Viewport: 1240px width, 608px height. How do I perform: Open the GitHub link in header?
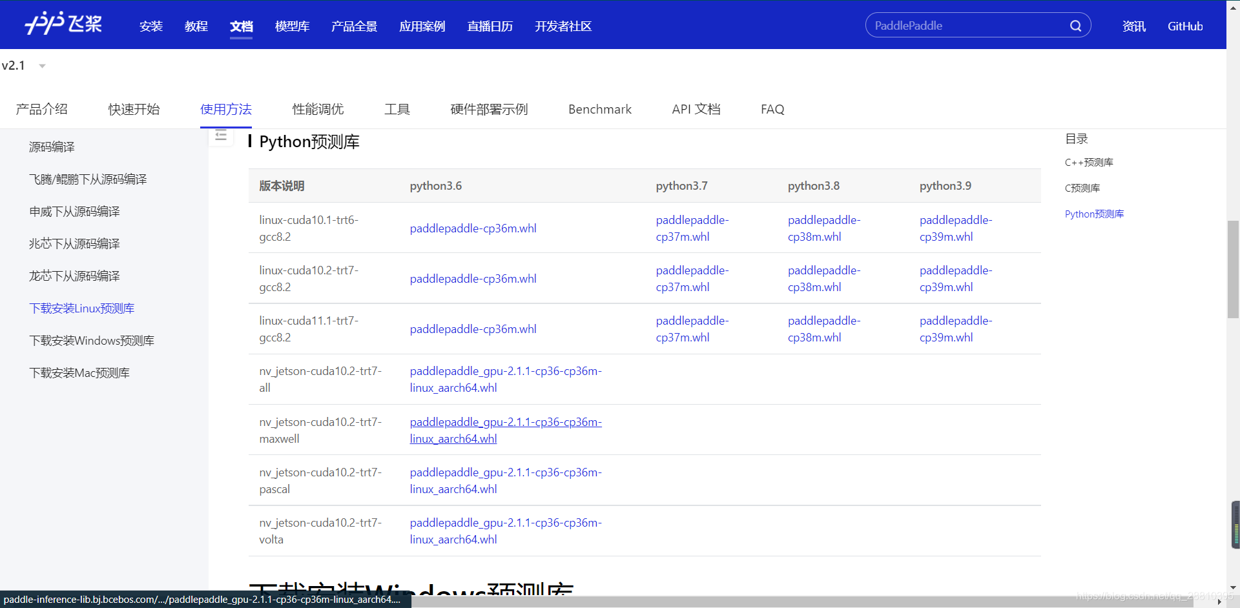[x=1185, y=26]
